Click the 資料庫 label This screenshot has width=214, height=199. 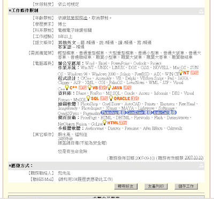[66, 93]
